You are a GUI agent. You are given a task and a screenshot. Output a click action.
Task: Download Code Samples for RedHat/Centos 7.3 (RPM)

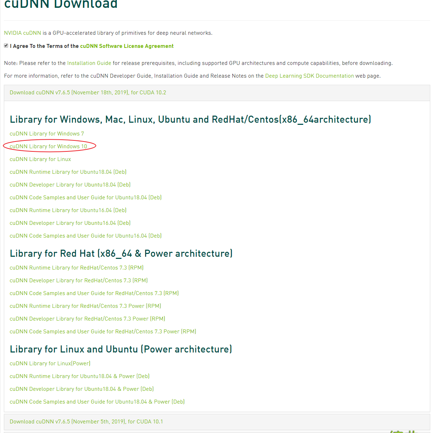[x=94, y=293]
